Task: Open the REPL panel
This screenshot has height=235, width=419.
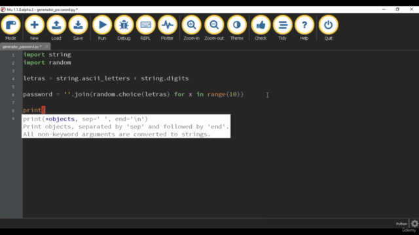Action: click(x=145, y=27)
